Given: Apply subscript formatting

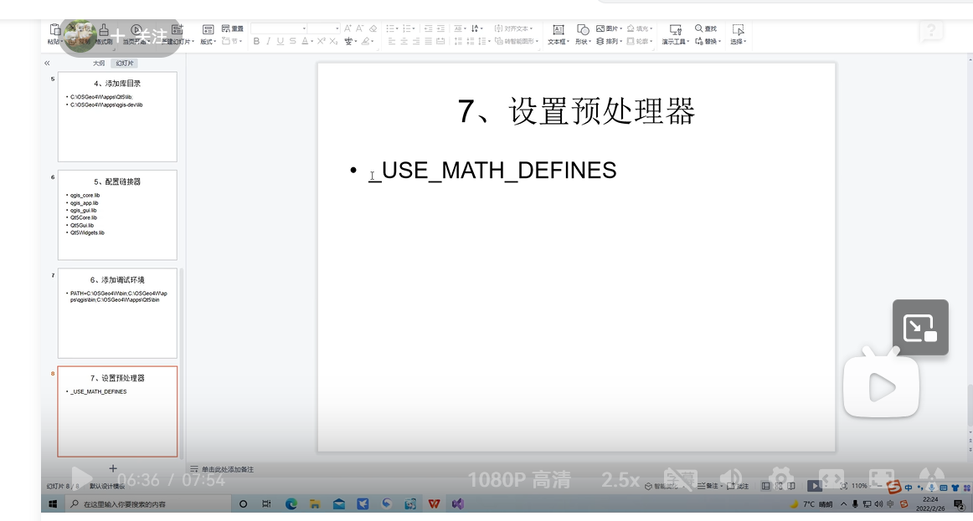Looking at the screenshot, I should (x=333, y=42).
